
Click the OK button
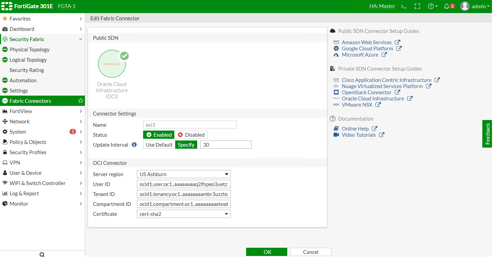266,252
